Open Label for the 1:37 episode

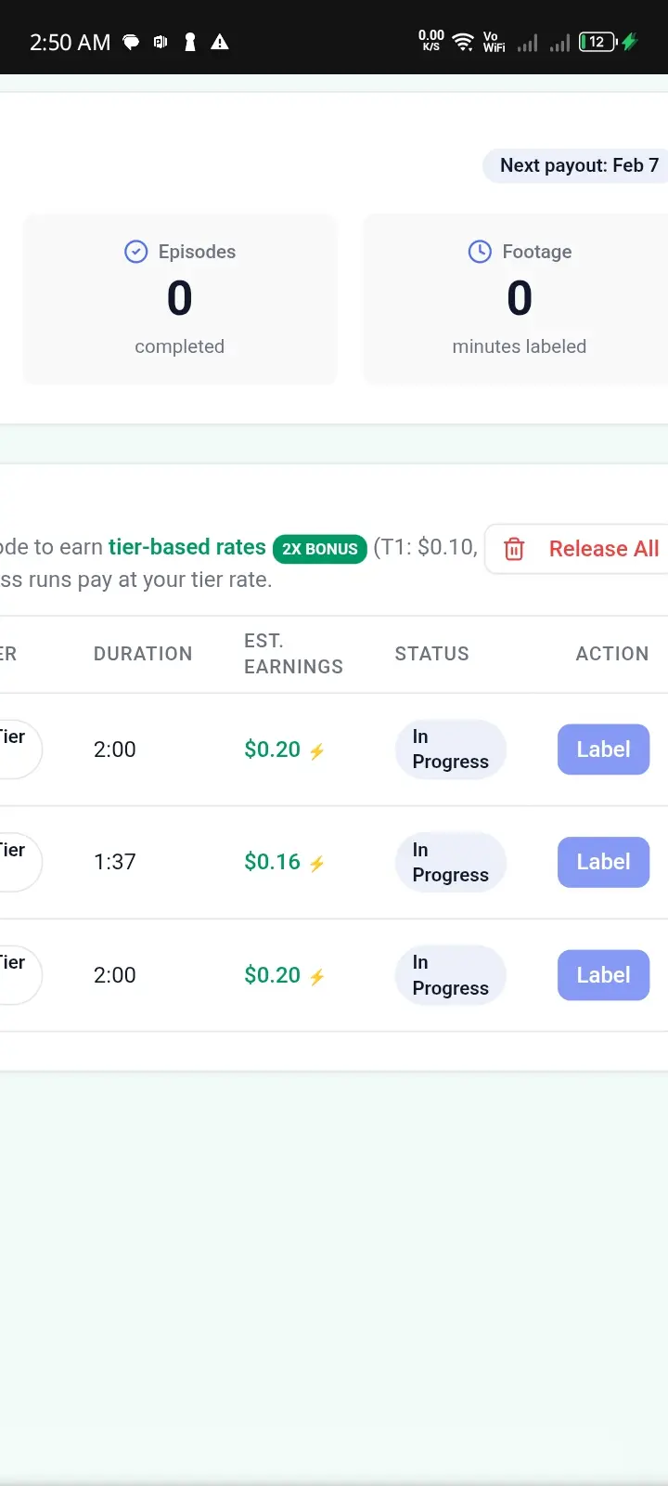point(603,862)
